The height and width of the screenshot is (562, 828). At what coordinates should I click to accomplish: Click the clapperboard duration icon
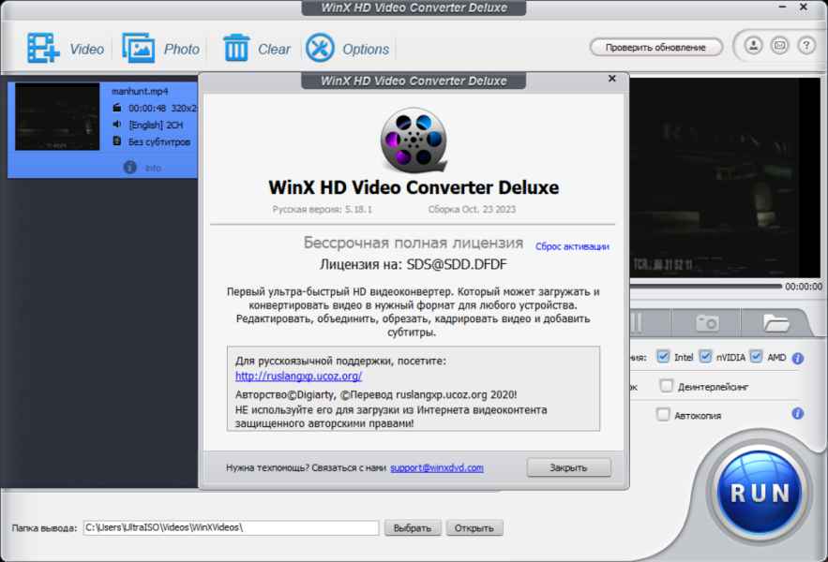click(x=117, y=108)
